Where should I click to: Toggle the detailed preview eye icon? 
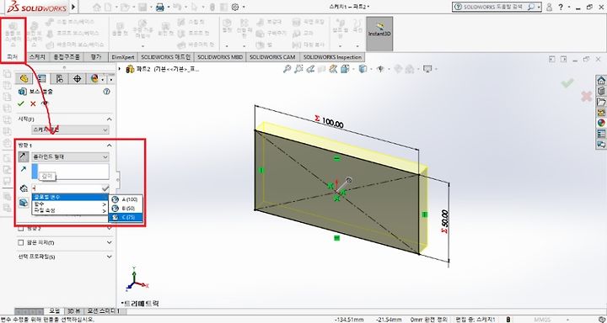click(x=45, y=103)
